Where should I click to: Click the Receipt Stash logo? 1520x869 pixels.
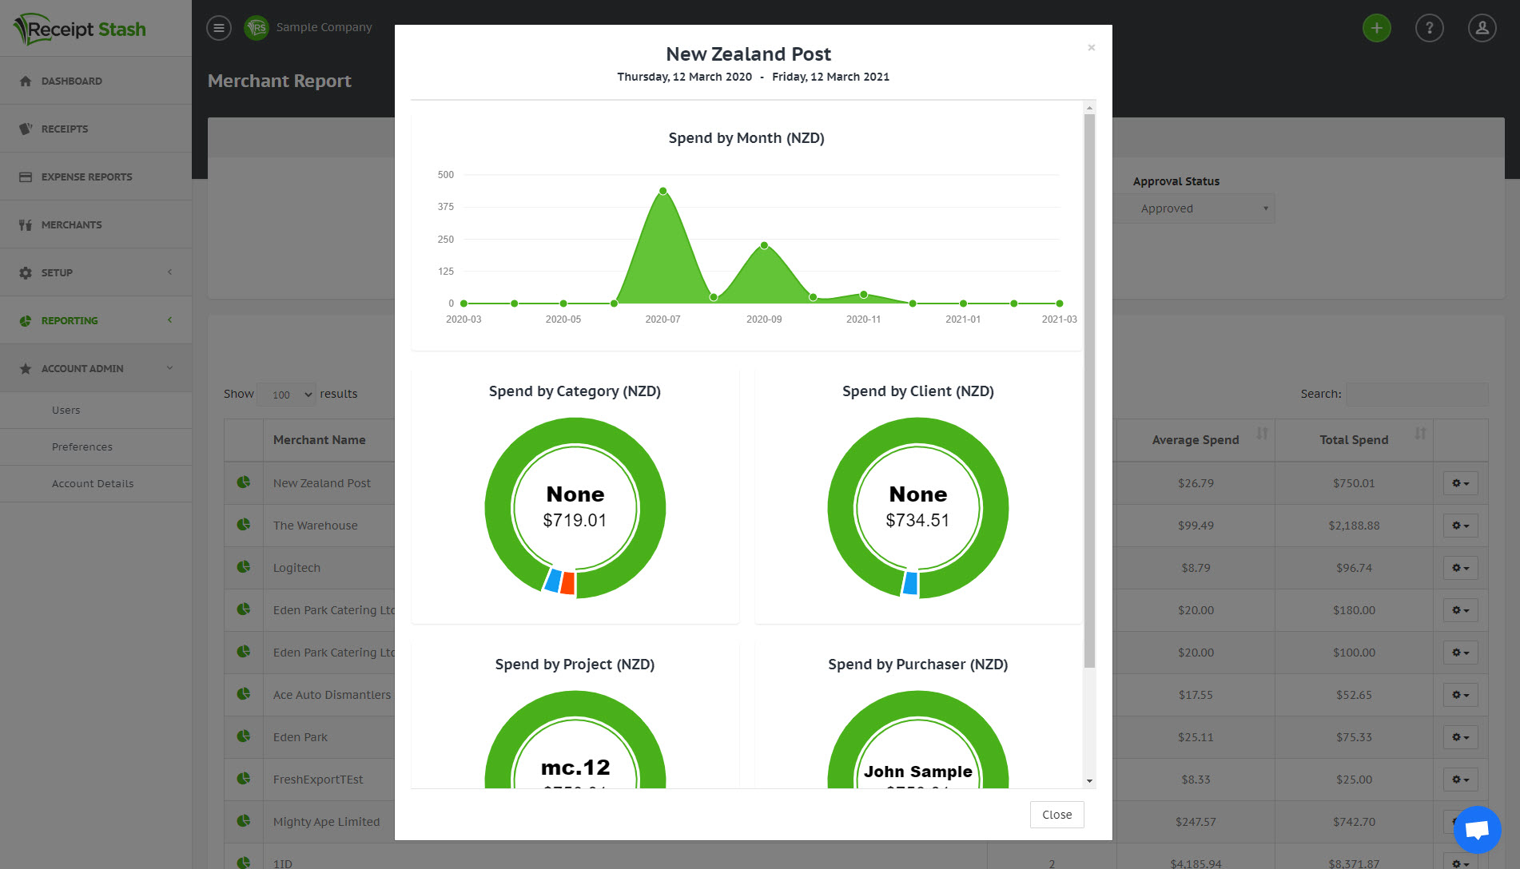80,29
